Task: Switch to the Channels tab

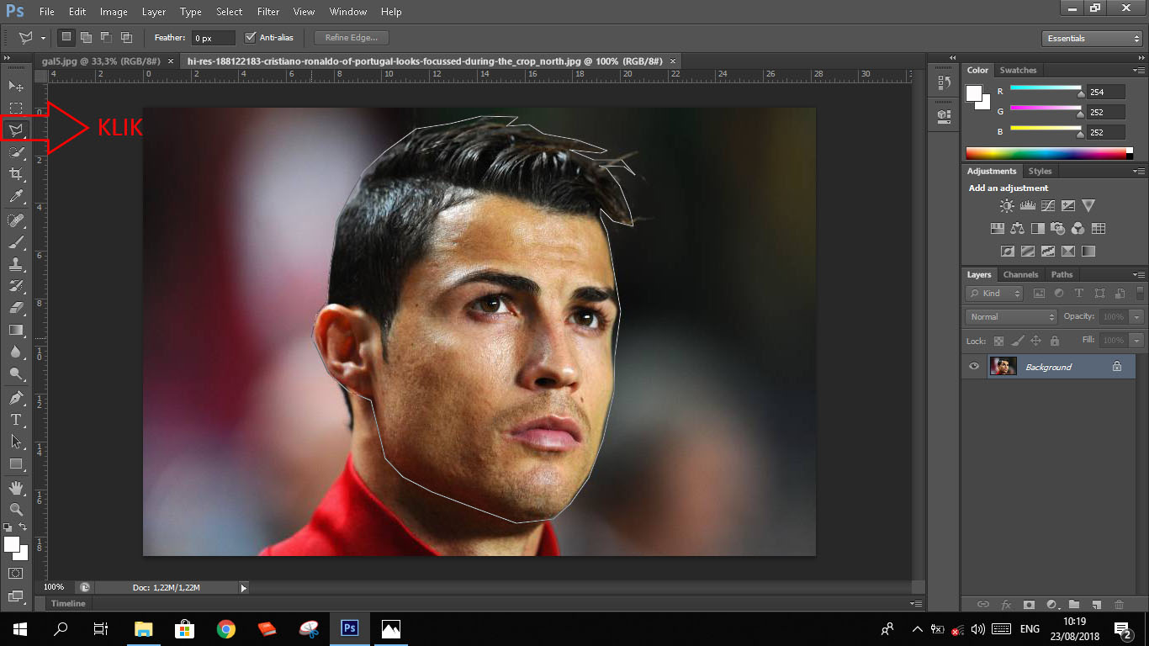Action: (1020, 275)
